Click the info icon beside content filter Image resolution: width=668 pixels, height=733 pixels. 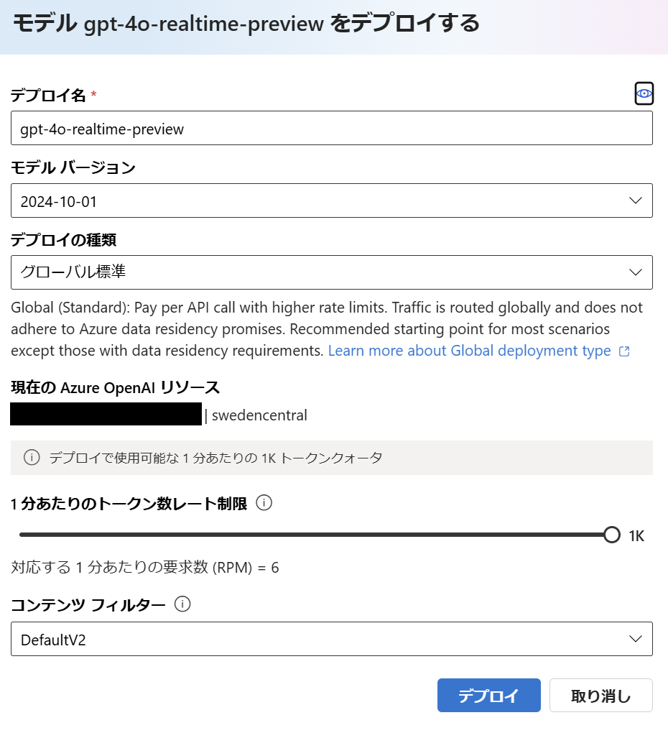[x=183, y=604]
